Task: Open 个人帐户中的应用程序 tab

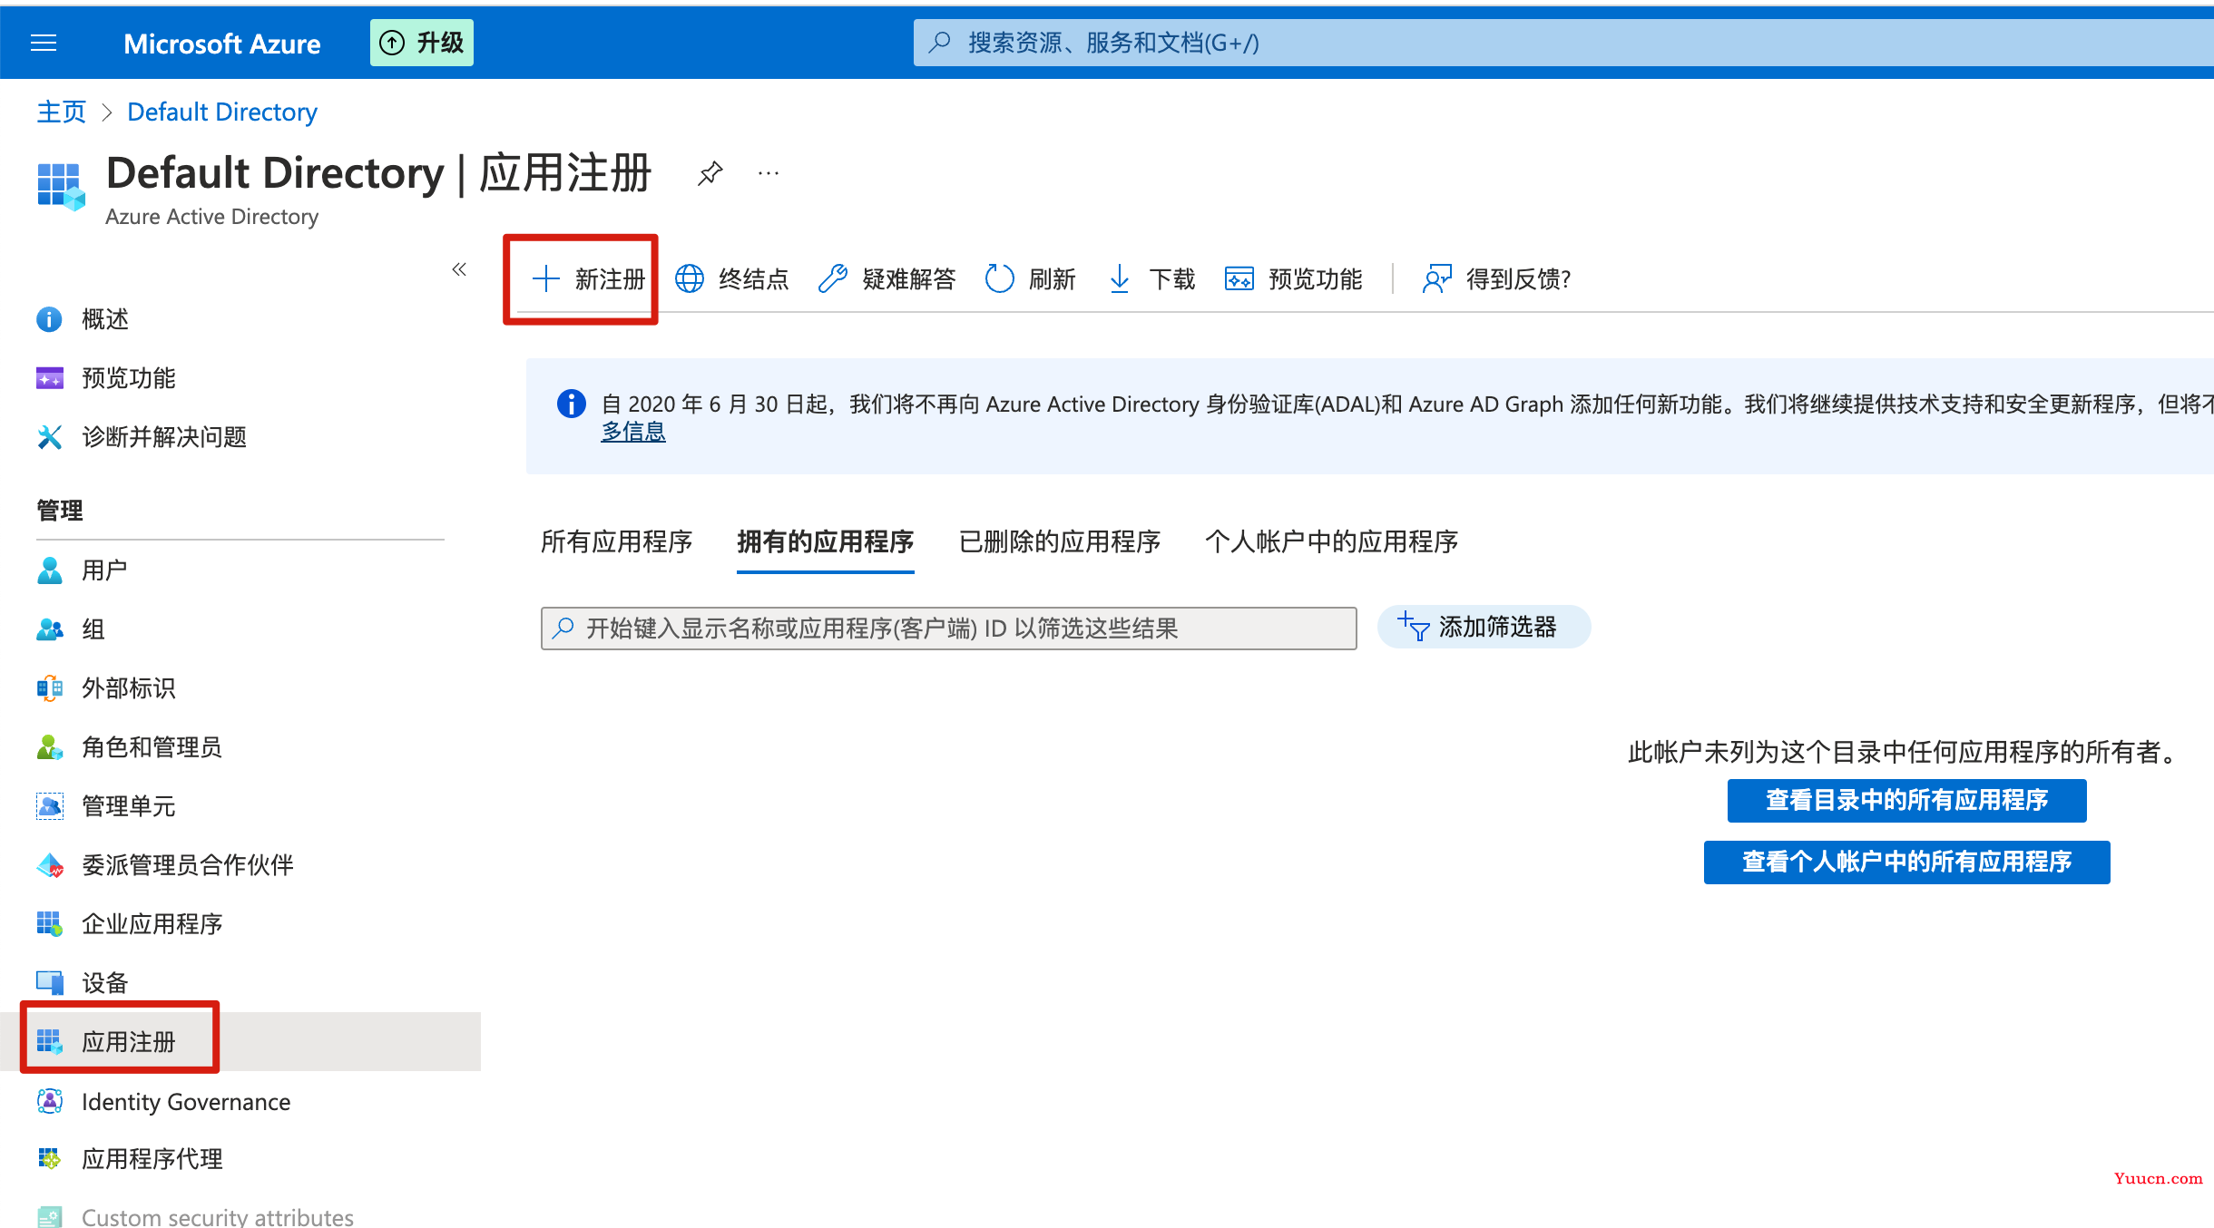Action: click(1332, 541)
